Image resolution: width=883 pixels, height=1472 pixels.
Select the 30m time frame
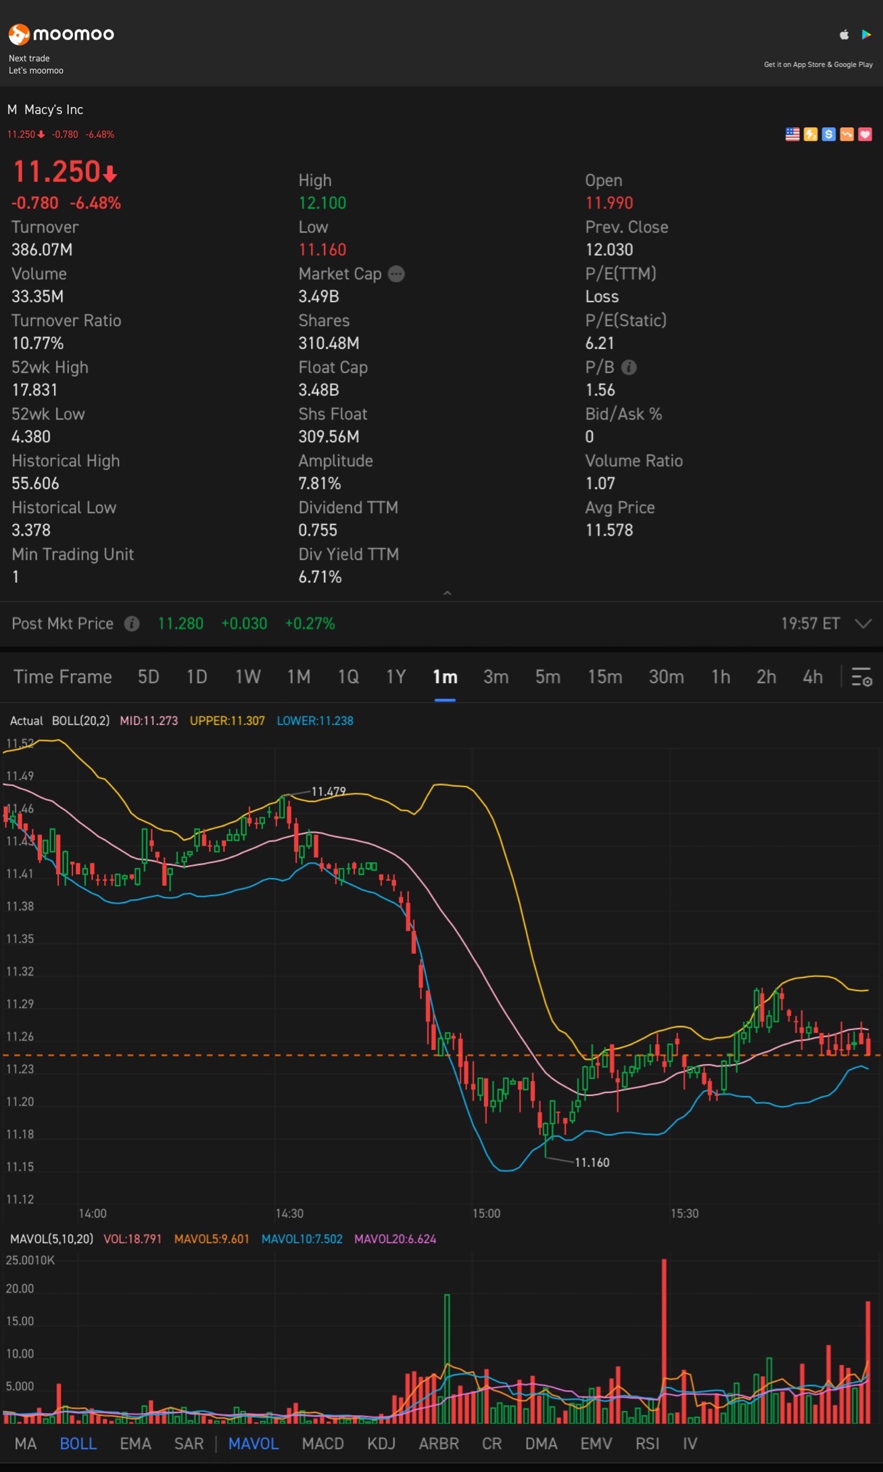(x=666, y=677)
